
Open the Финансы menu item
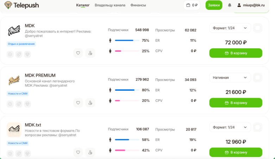[x=138, y=5]
